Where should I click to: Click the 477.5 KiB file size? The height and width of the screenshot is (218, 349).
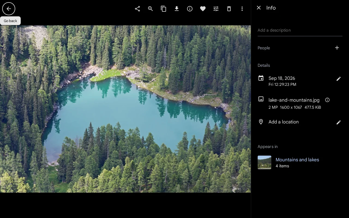coord(313,107)
